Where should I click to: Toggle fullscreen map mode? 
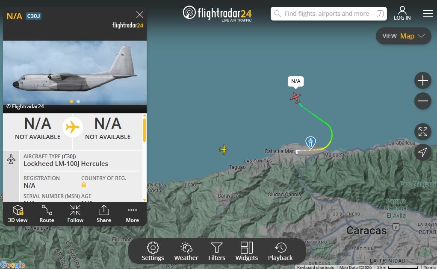tap(423, 132)
